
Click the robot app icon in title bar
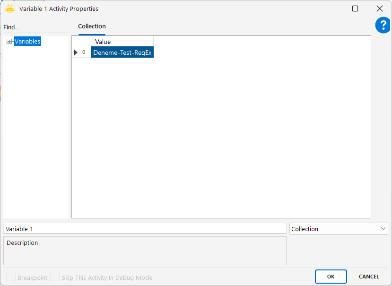pyautogui.click(x=10, y=9)
